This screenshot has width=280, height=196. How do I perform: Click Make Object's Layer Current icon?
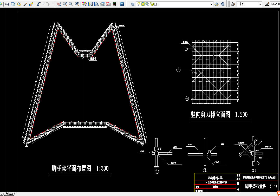pyautogui.click(x=216, y=4)
